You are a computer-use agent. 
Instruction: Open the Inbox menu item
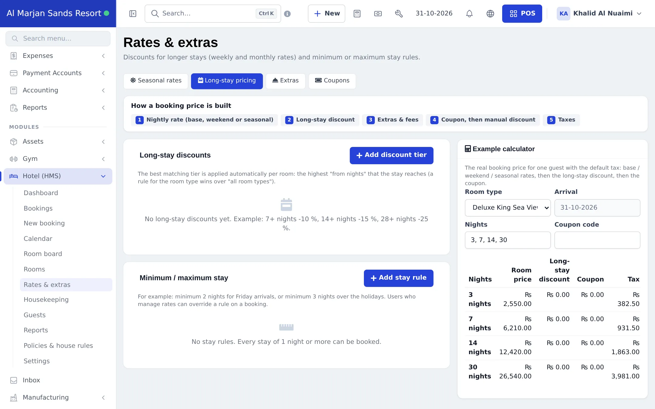point(58,380)
